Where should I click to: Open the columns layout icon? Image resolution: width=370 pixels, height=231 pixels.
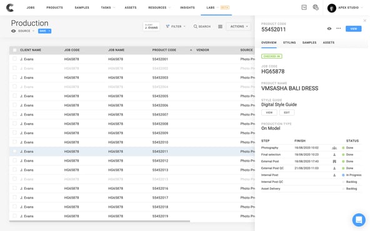coord(220,26)
